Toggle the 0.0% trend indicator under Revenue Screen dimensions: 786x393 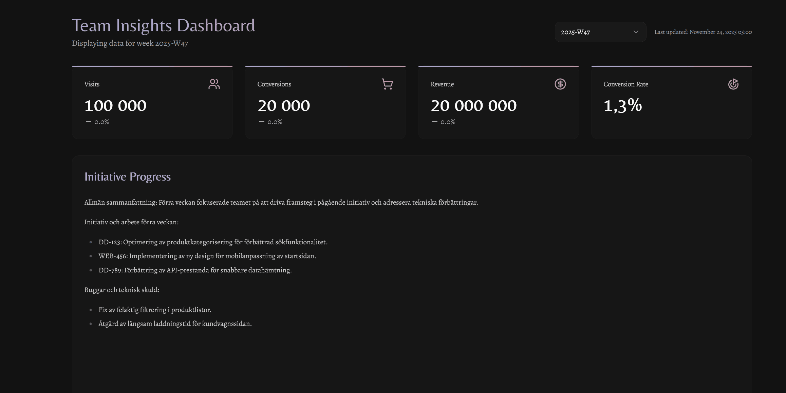pyautogui.click(x=444, y=121)
